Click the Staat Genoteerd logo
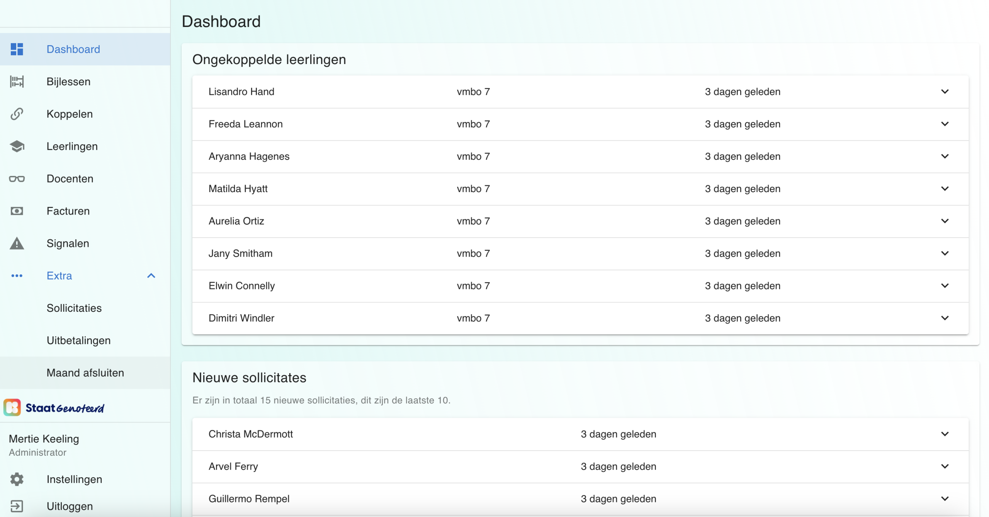989x517 pixels. coord(54,408)
